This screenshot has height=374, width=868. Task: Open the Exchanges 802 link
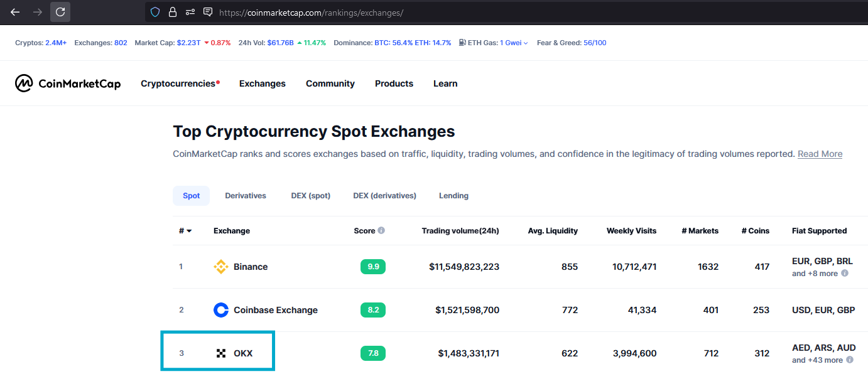121,43
